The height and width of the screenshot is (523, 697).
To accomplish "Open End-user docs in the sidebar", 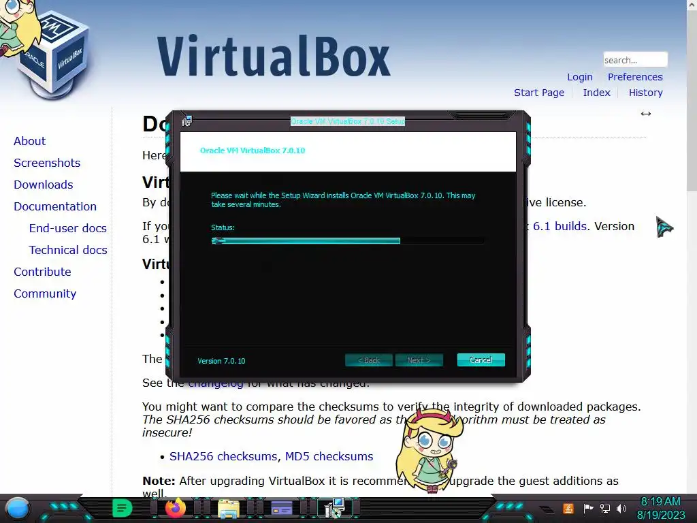I will 68,228.
